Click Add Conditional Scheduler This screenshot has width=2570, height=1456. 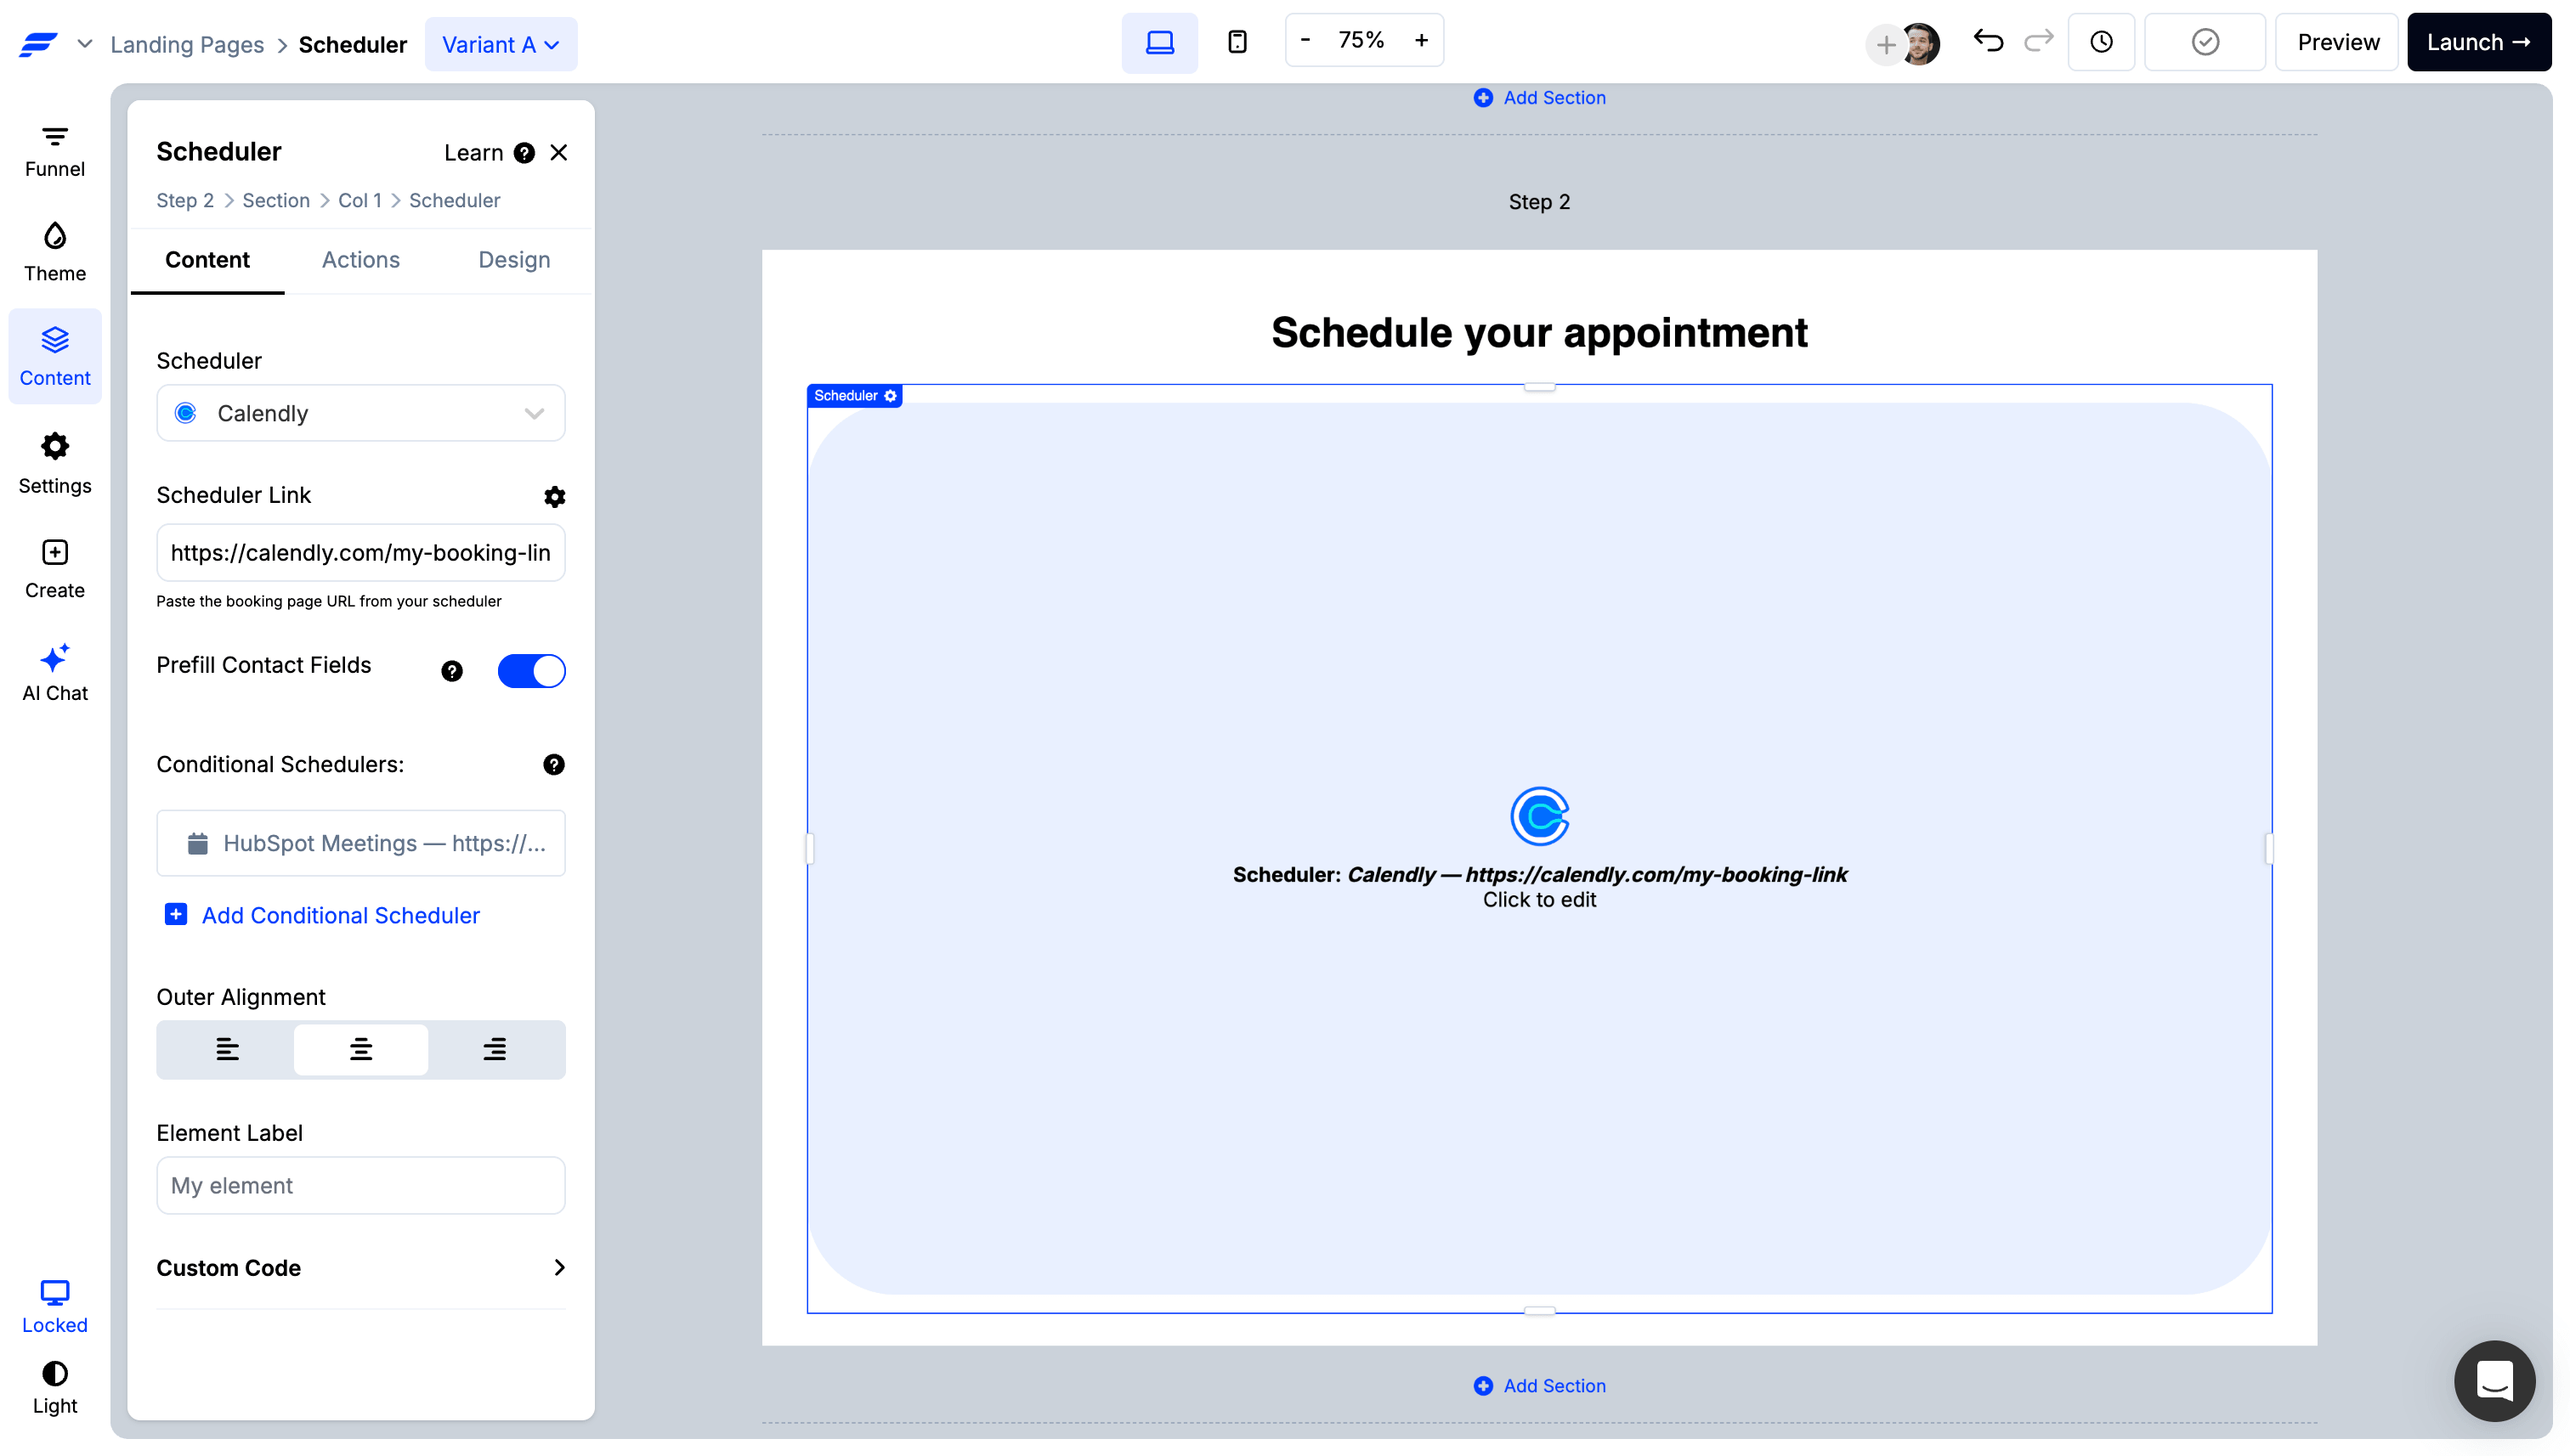point(322,915)
